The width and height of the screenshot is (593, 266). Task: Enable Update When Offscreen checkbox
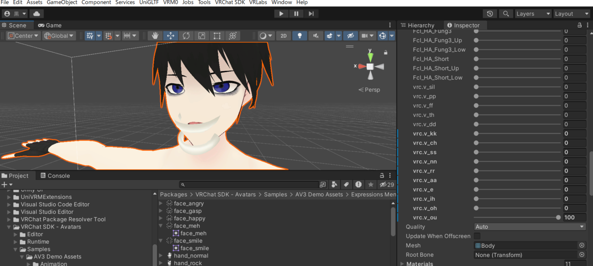(x=477, y=236)
